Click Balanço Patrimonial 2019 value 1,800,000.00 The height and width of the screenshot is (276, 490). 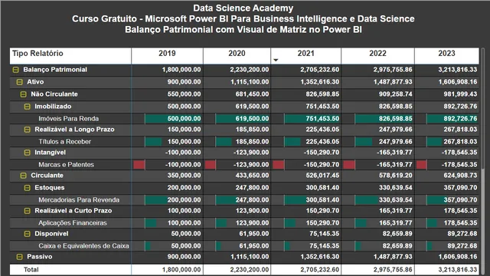181,70
